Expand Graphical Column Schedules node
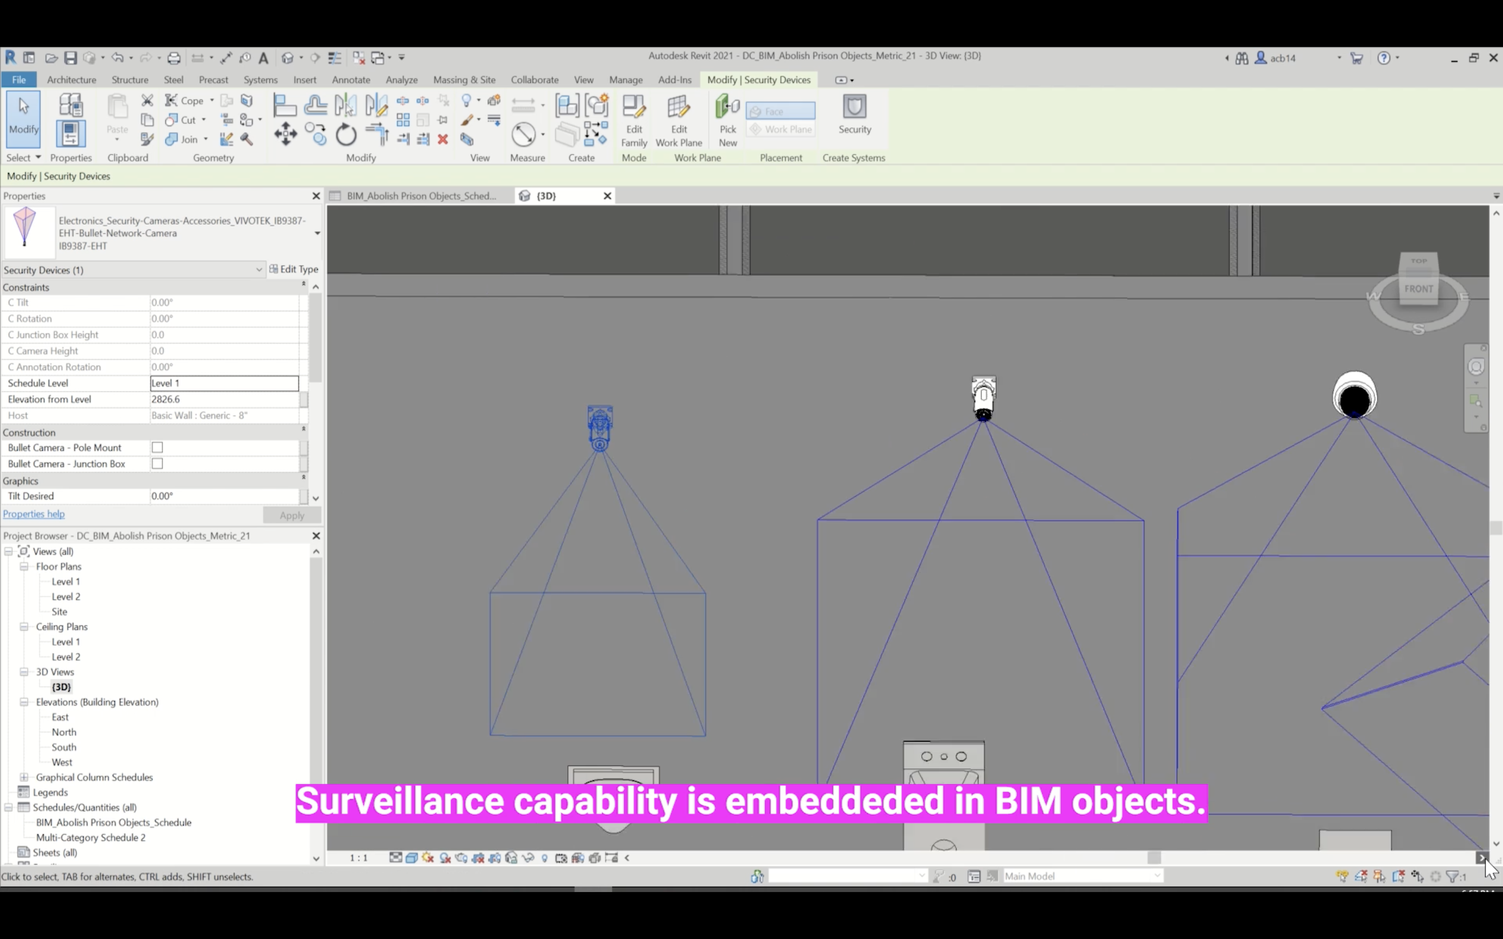Image resolution: width=1503 pixels, height=939 pixels. pyautogui.click(x=24, y=777)
